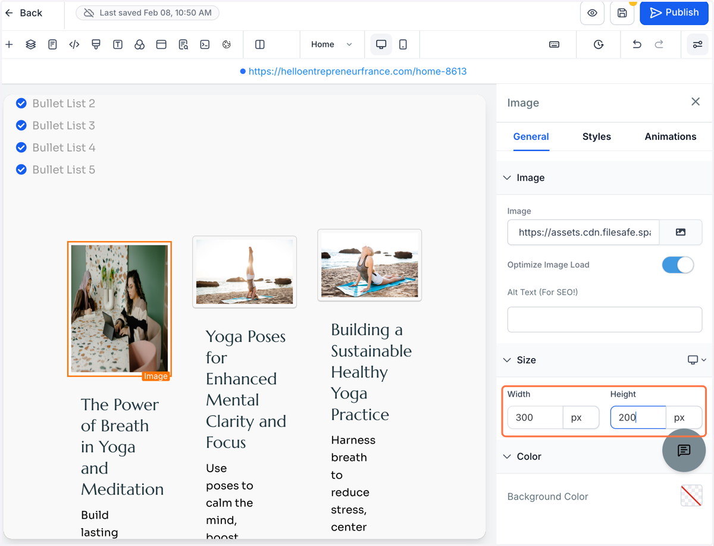The image size is (714, 546).
Task: Click the Publish button
Action: 674,12
